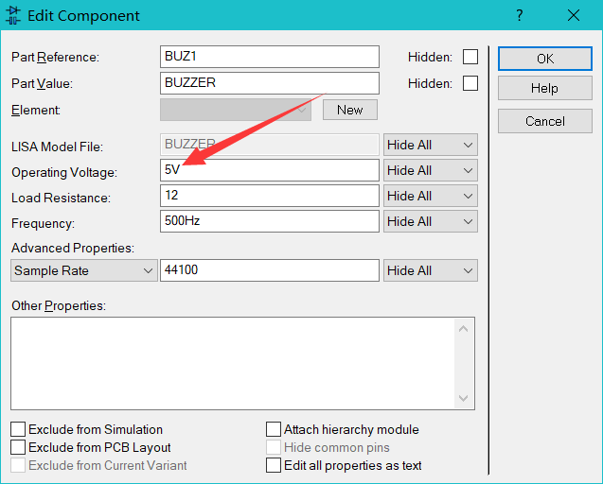This screenshot has width=603, height=484.
Task: Tick Hidden checkbox for Part Reference
Action: [x=470, y=57]
